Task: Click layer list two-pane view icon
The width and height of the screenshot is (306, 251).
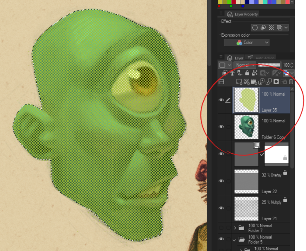Action: (221, 82)
